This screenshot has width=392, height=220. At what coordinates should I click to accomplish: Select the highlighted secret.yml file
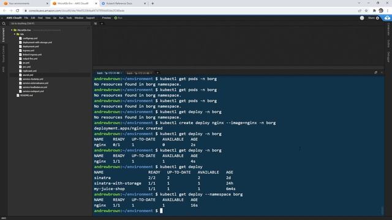point(28,75)
